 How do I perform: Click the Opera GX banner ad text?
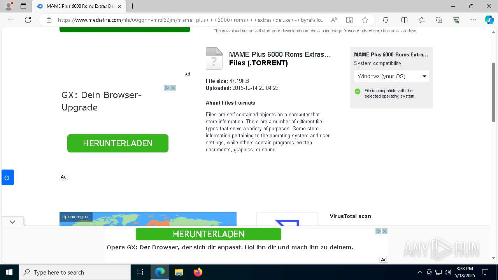(x=230, y=247)
